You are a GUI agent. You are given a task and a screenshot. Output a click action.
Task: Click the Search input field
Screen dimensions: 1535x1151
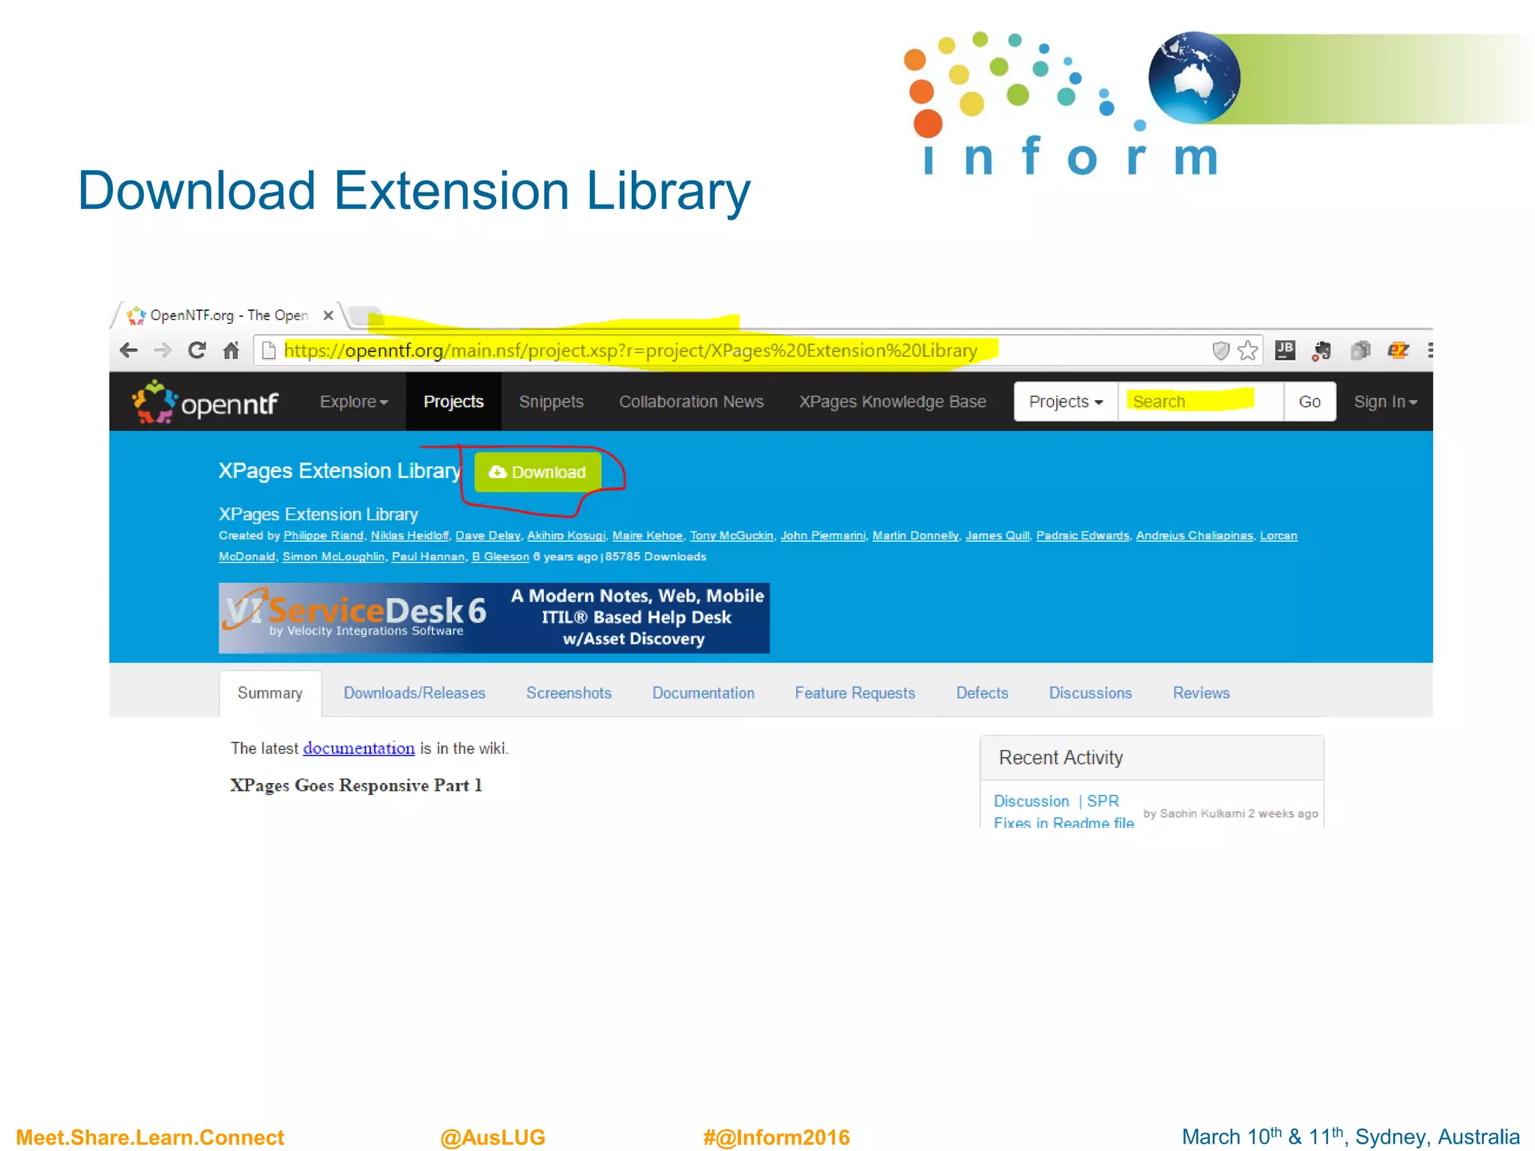coord(1201,402)
